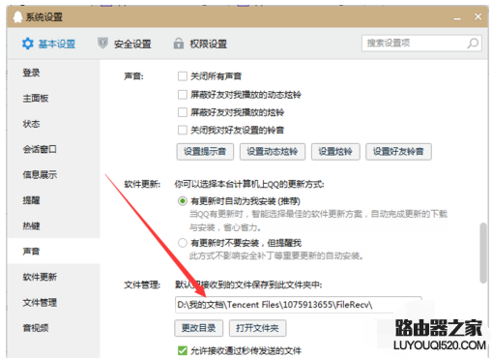The width and height of the screenshot is (492, 358).
Task: Select 有更新时不要安装，但提醒我 radio option
Action: [x=183, y=243]
